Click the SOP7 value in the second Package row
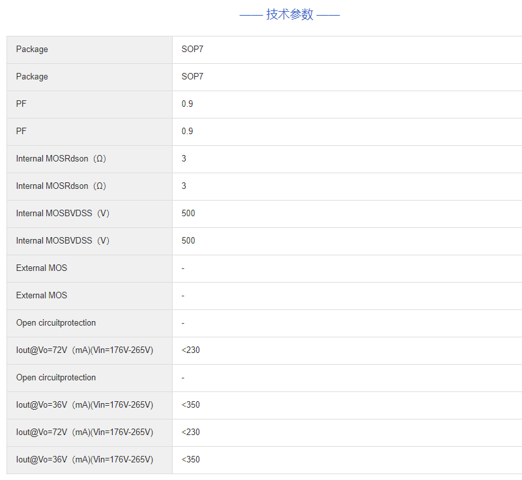522x480 pixels. click(x=192, y=77)
